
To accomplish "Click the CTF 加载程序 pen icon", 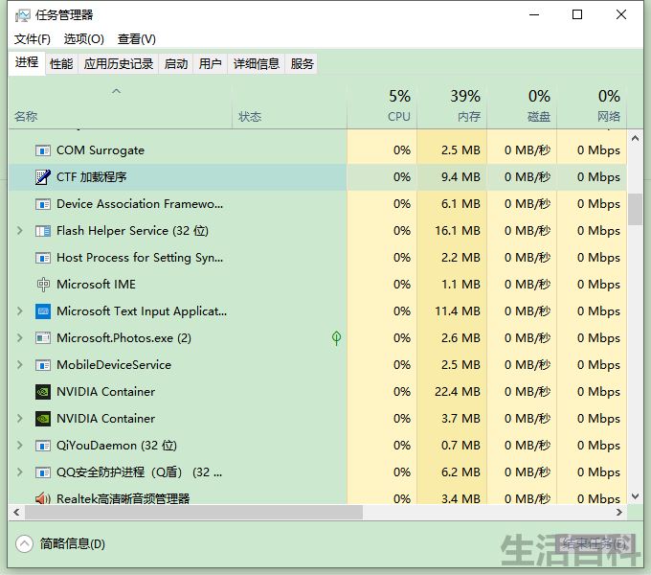I will [43, 177].
